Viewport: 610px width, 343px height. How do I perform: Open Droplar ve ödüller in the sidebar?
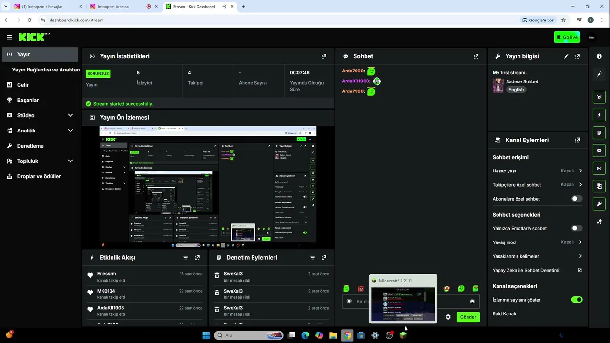pyautogui.click(x=40, y=176)
